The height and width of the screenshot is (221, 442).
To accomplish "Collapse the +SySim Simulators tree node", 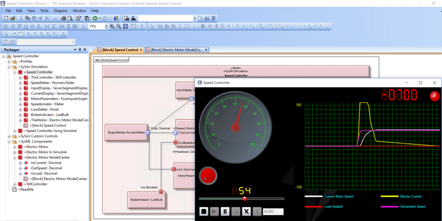I will pyautogui.click(x=9, y=67).
